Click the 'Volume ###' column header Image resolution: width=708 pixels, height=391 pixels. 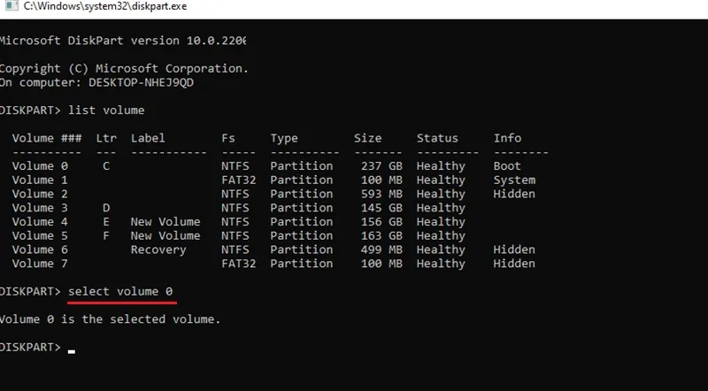47,138
